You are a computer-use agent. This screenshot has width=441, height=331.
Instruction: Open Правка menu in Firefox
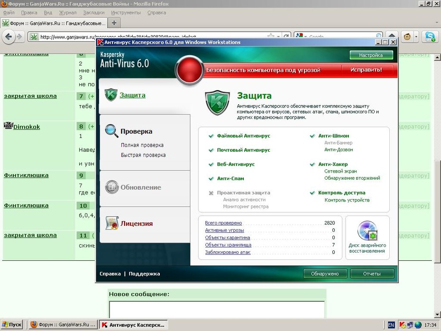point(29,13)
